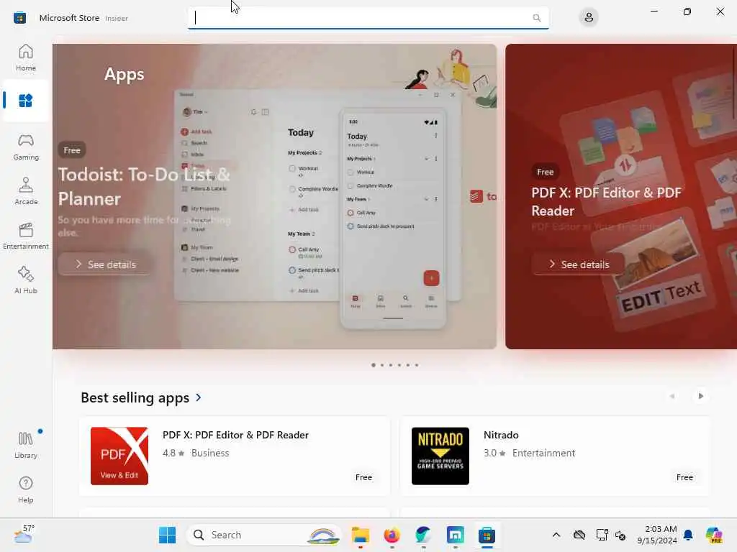This screenshot has height=552, width=737.
Task: Open the Home tab in sidebar
Action: click(x=25, y=57)
